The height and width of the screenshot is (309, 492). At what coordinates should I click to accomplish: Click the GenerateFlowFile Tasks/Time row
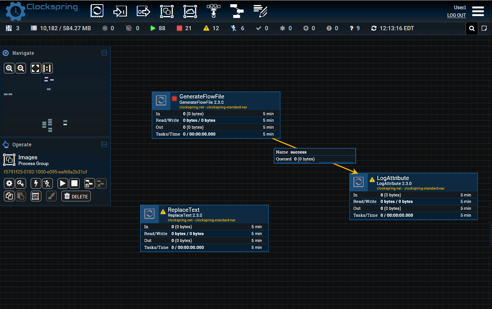coord(216,134)
